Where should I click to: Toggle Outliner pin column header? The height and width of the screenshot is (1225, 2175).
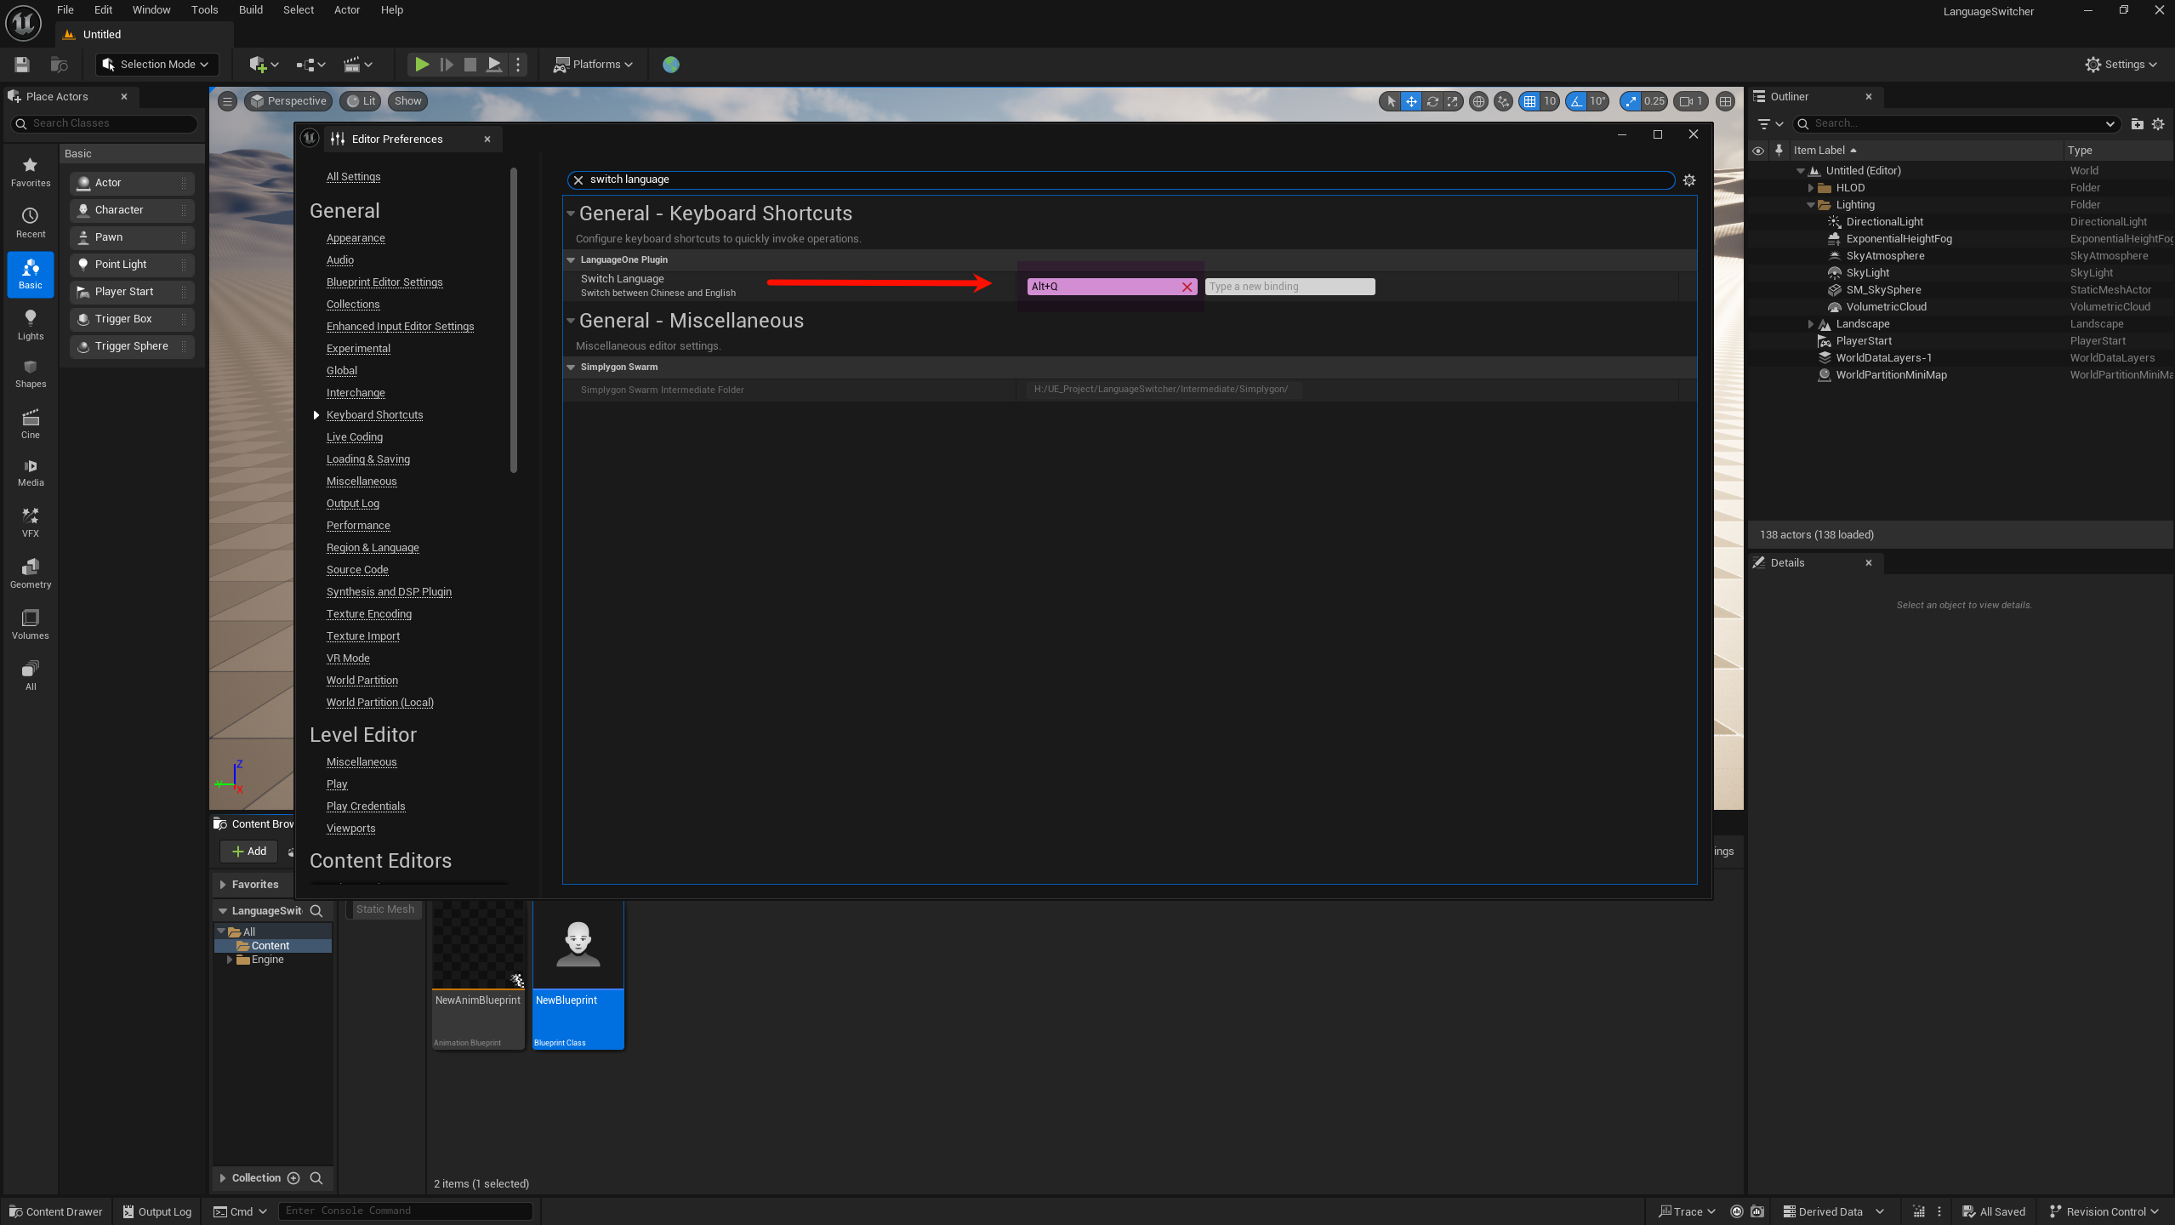pos(1779,151)
